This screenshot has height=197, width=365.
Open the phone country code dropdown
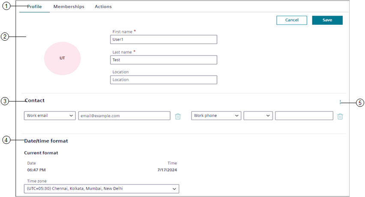(x=258, y=116)
